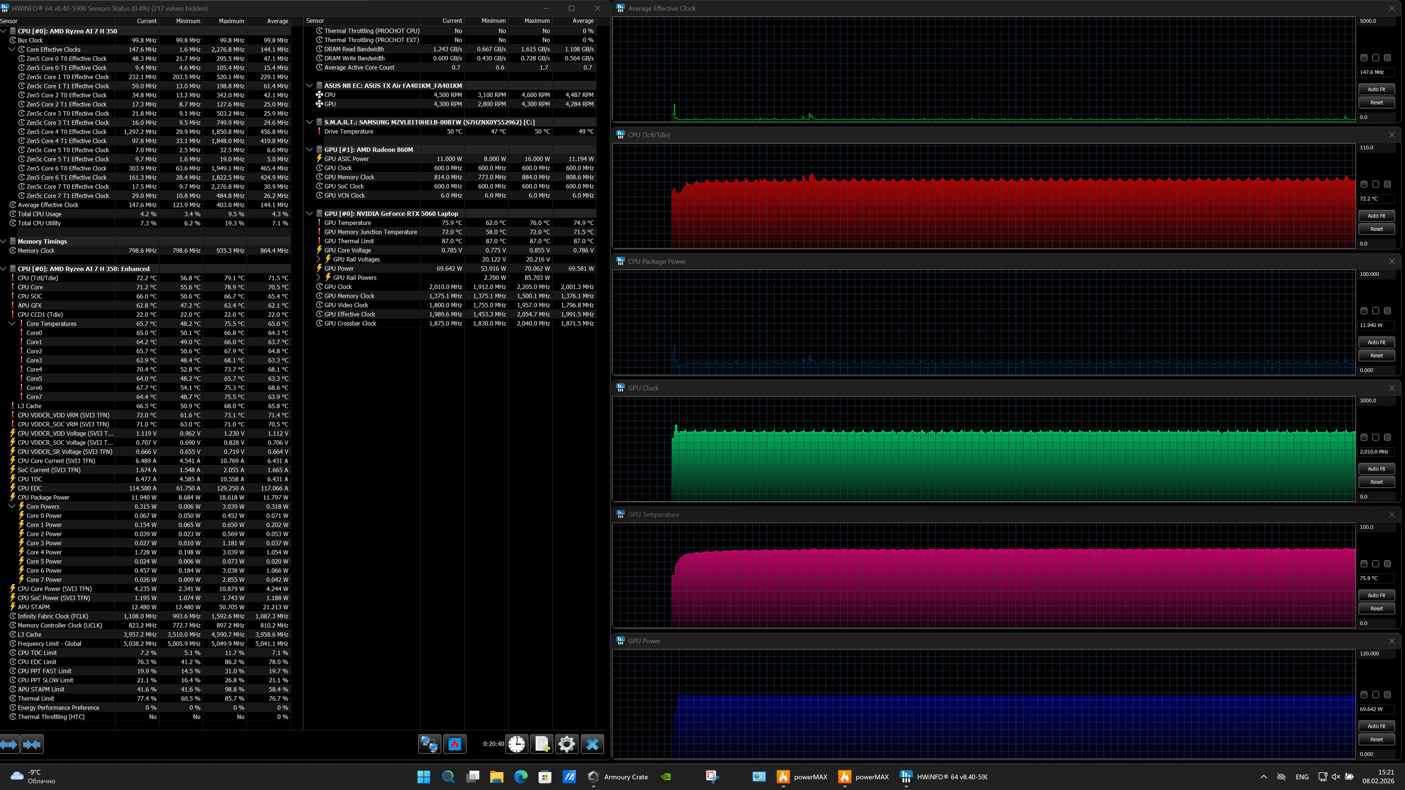Open the remote network monitoring icon
Viewport: 1405px width, 790px height.
429,744
